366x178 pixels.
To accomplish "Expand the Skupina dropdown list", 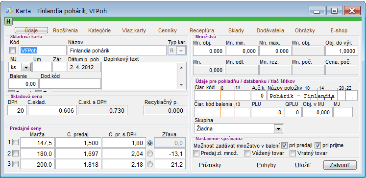I will click(x=278, y=128).
